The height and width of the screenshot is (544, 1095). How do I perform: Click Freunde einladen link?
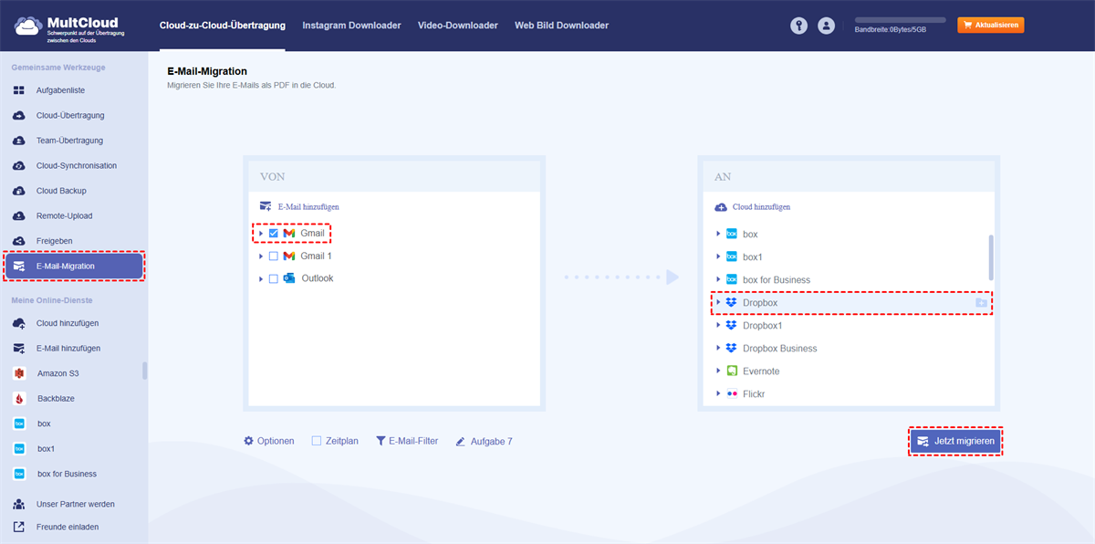point(68,527)
